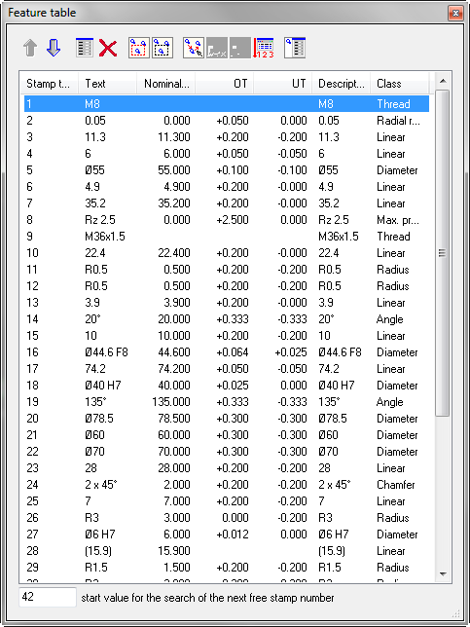The image size is (470, 627).
Task: Select row with text 11.3
Action: coord(227,137)
